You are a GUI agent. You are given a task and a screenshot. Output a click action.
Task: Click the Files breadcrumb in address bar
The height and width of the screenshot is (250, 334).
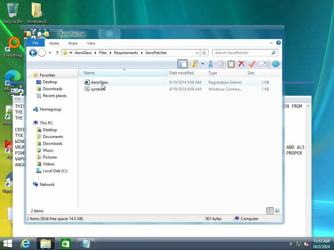(103, 53)
